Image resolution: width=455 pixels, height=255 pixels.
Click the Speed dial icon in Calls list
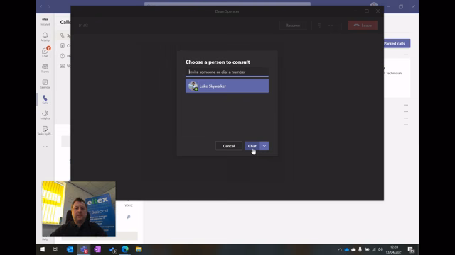pos(63,35)
